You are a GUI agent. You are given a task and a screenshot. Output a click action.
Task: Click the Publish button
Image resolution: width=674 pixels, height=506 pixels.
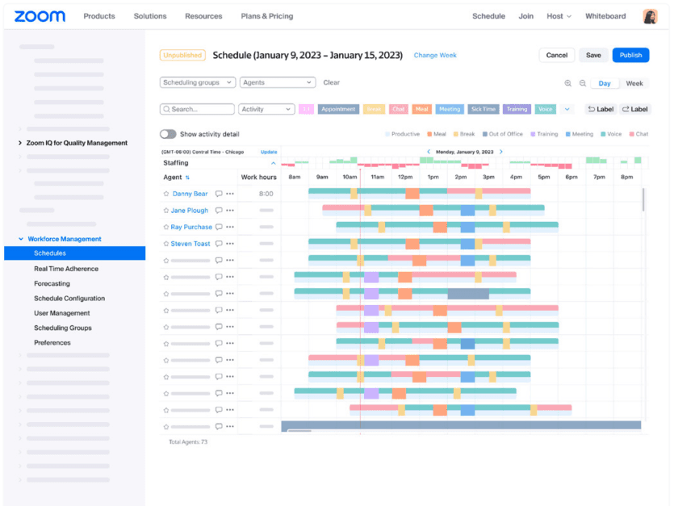[630, 55]
